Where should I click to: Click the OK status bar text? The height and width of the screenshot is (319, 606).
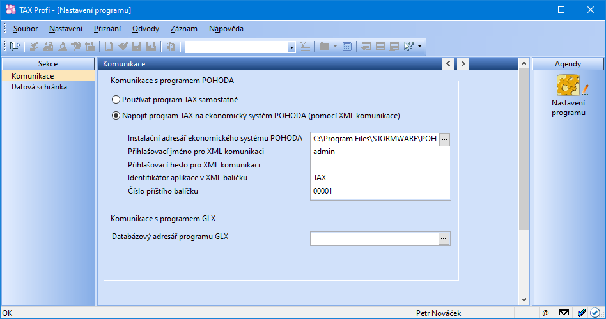coord(7,313)
